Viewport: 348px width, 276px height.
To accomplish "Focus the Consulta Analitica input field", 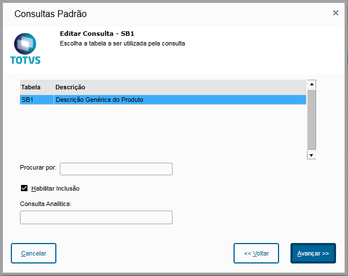I will coord(96,217).
